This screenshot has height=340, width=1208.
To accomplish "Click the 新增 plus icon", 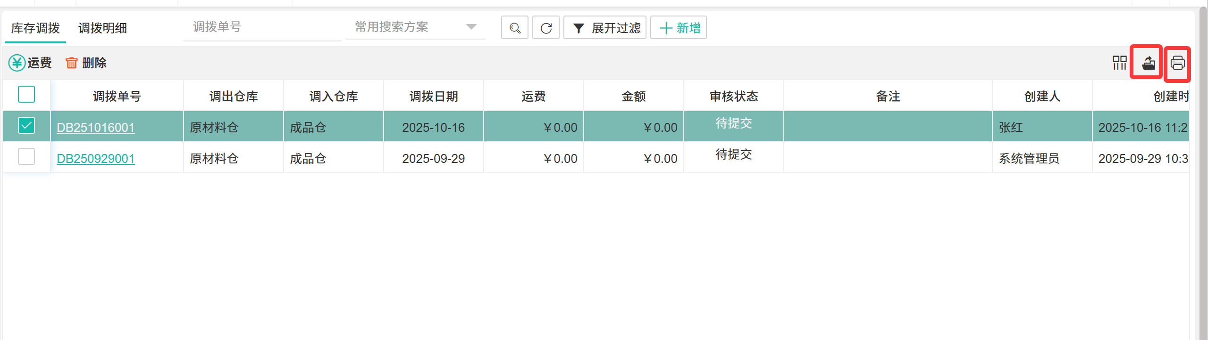I will (665, 28).
